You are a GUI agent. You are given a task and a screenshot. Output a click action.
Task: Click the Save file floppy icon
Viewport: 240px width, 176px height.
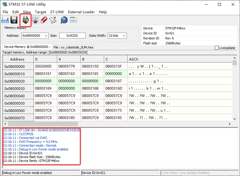14,20
